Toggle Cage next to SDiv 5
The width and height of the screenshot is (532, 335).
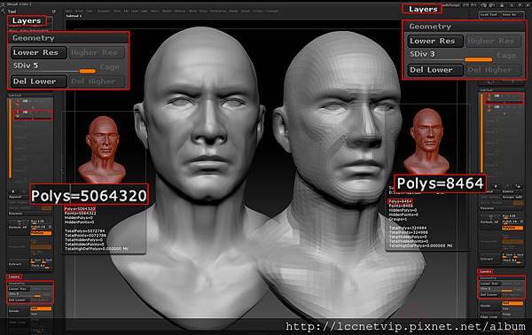tap(110, 66)
